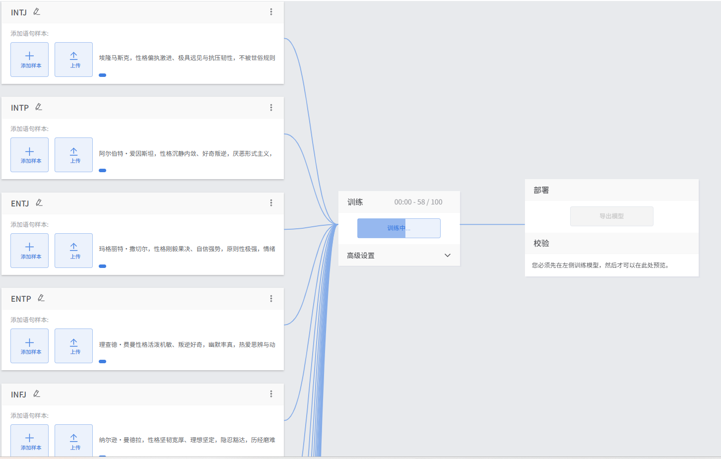Add a sample to the ENTJ class
The width and height of the screenshot is (721, 459).
coord(30,251)
